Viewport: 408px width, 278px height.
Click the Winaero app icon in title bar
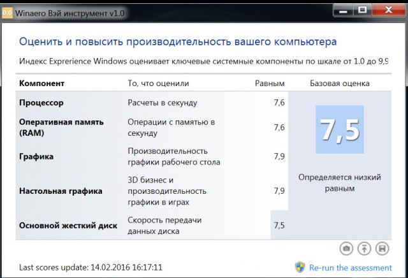pyautogui.click(x=7, y=13)
